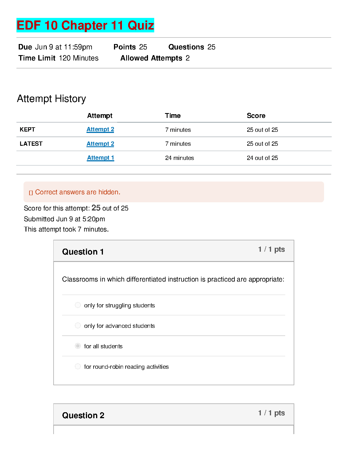Click the '25 out of 25' score in KEPT row
Viewport: 347px width, 450px height.
pyautogui.click(x=262, y=130)
